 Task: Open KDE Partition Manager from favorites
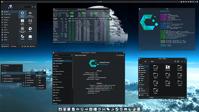click(x=22, y=30)
